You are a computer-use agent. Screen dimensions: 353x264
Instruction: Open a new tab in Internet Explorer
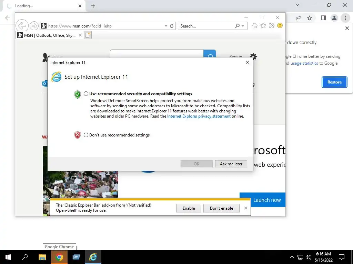click(x=88, y=35)
